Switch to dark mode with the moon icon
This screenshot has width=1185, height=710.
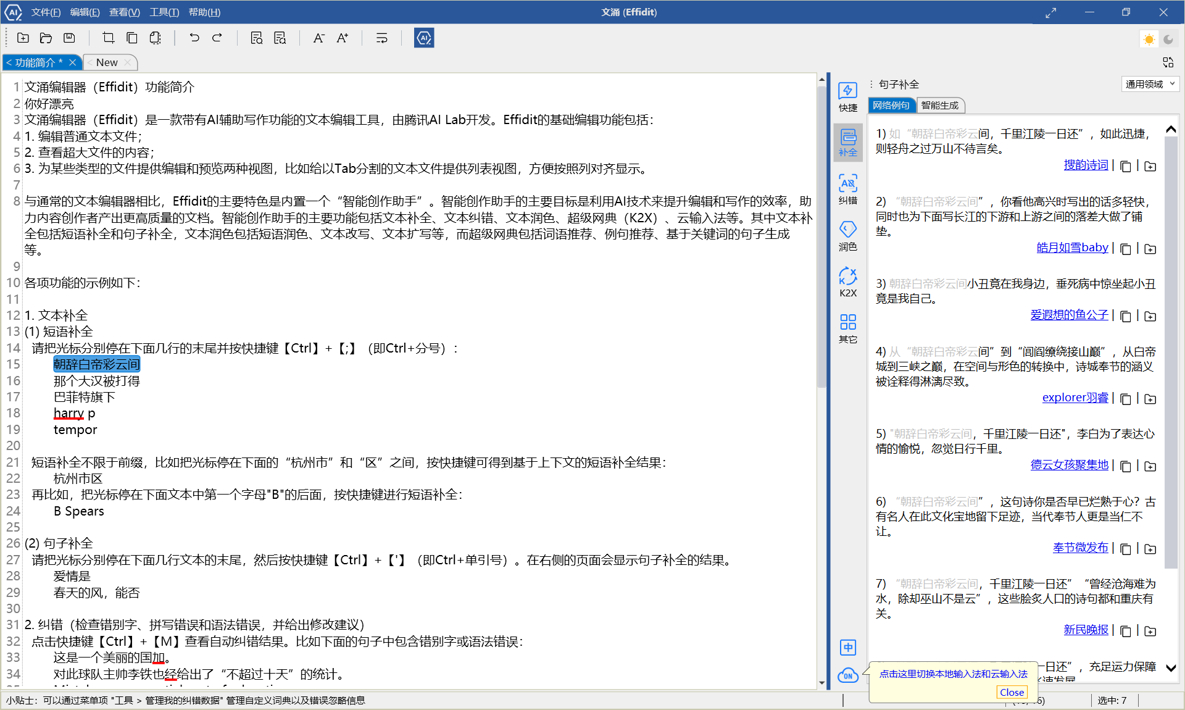pyautogui.click(x=1168, y=39)
